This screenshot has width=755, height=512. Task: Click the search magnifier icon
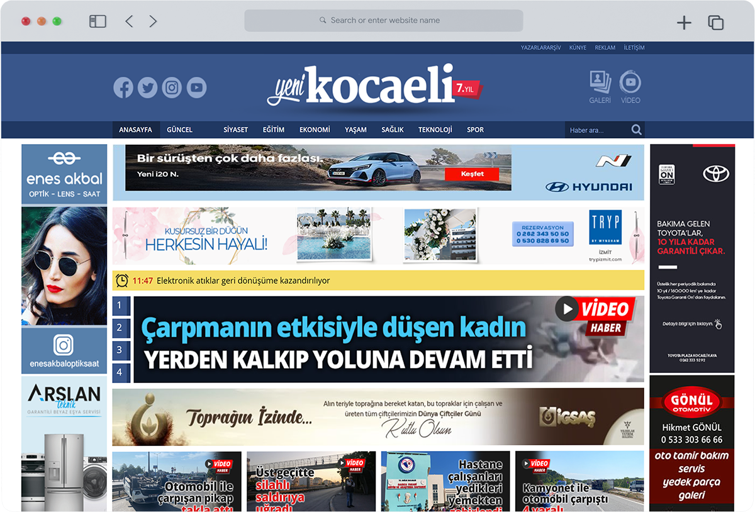coord(637,130)
